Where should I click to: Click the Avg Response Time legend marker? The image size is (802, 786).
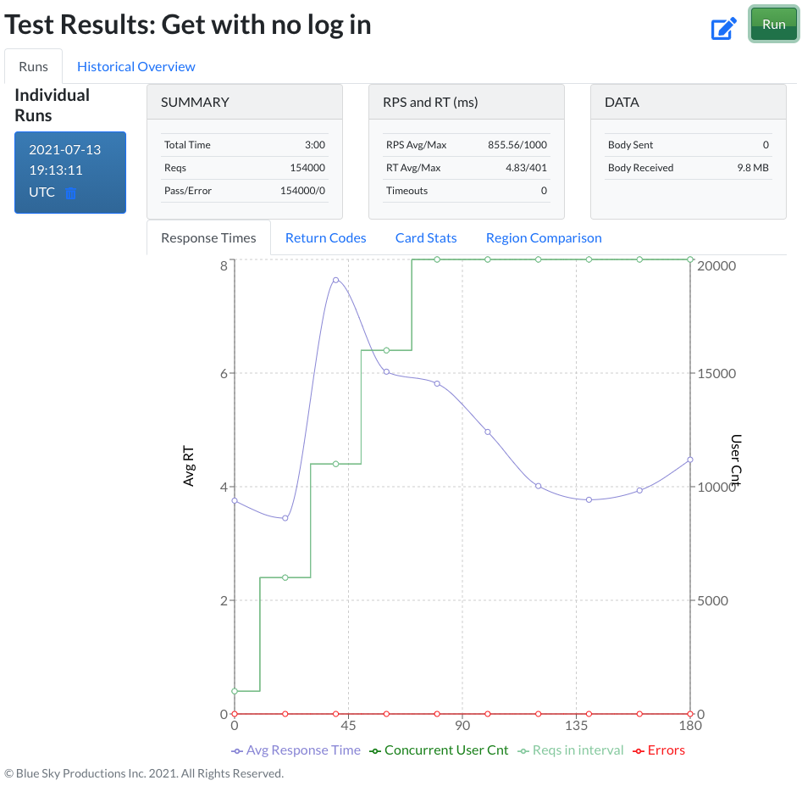click(237, 750)
